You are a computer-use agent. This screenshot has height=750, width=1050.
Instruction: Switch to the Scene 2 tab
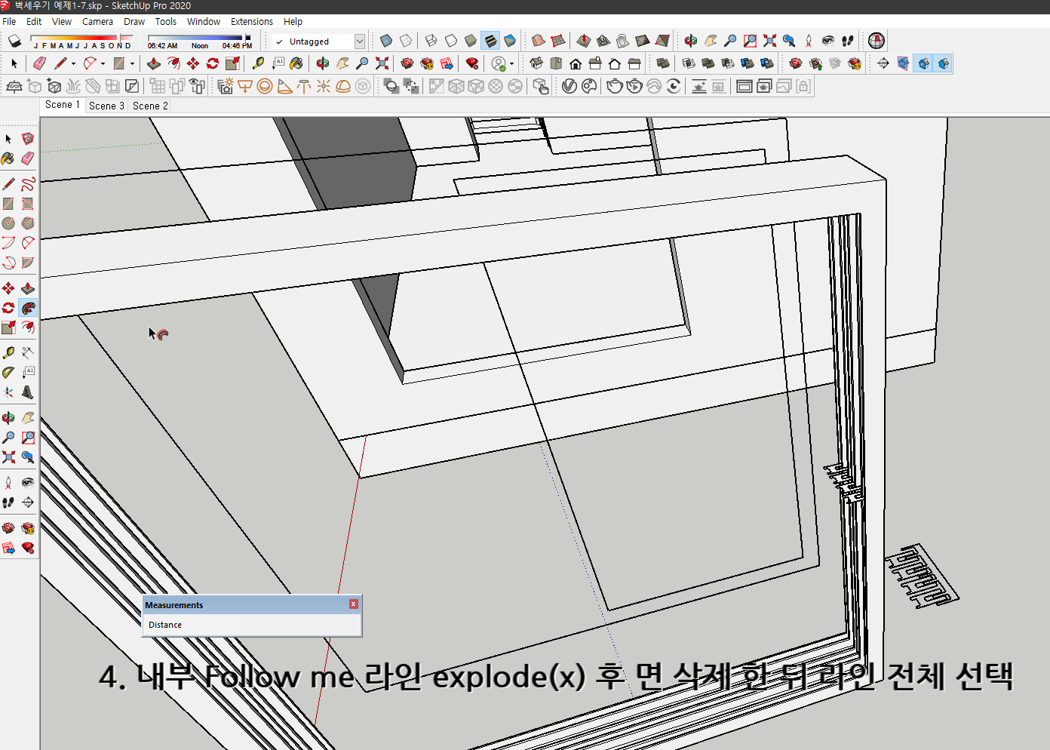click(149, 106)
